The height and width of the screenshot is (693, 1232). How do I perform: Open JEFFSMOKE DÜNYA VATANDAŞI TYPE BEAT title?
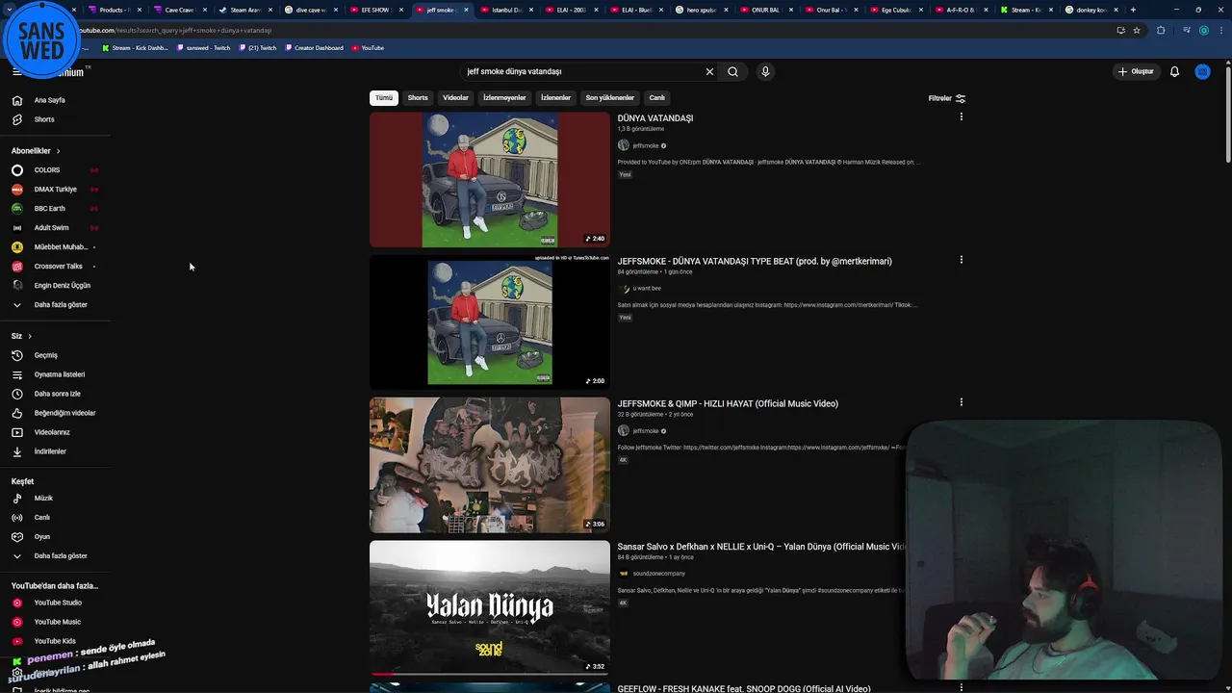pos(755,261)
